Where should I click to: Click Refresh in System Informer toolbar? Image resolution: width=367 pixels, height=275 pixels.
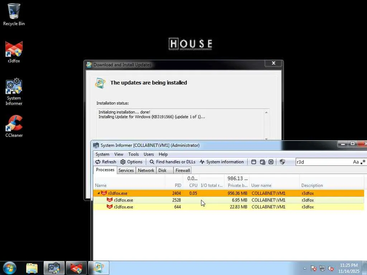click(106, 162)
